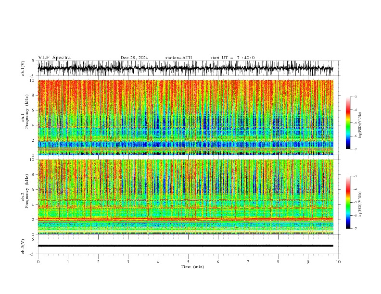Click inside the ch.2 spectrogram panel
Viewport: 381px width, 294px height.
(x=185, y=197)
